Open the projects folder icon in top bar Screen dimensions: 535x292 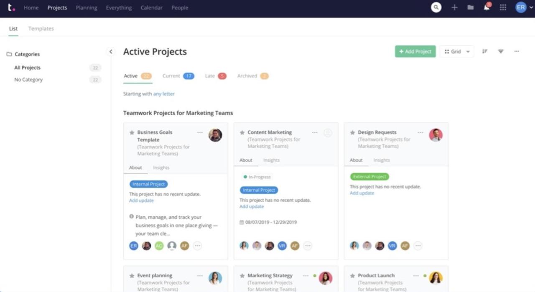pos(470,7)
